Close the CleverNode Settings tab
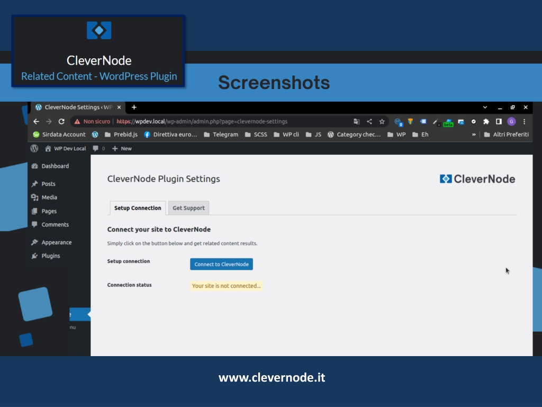 119,107
